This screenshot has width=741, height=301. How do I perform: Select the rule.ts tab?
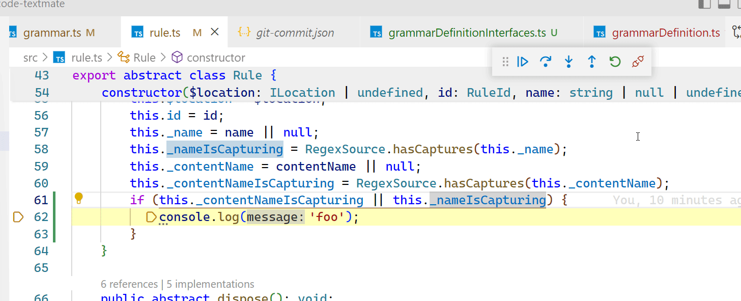coord(165,33)
